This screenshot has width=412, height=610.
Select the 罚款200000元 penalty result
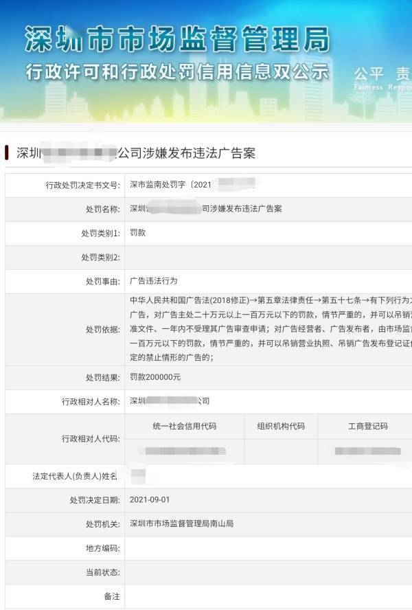coord(156,377)
